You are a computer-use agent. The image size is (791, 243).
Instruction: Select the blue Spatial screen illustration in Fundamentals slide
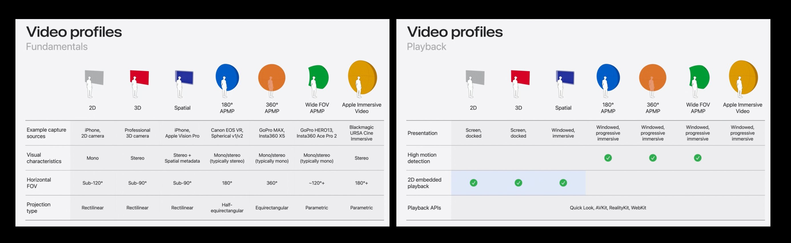point(184,77)
